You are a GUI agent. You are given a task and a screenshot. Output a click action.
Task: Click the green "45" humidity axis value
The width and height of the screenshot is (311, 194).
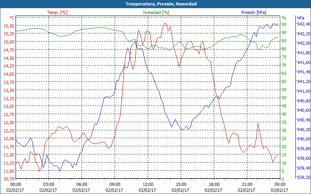coord(284,106)
